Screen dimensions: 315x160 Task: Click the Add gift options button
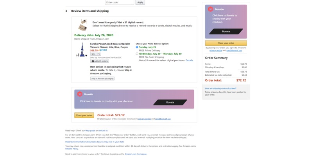[x=100, y=61]
